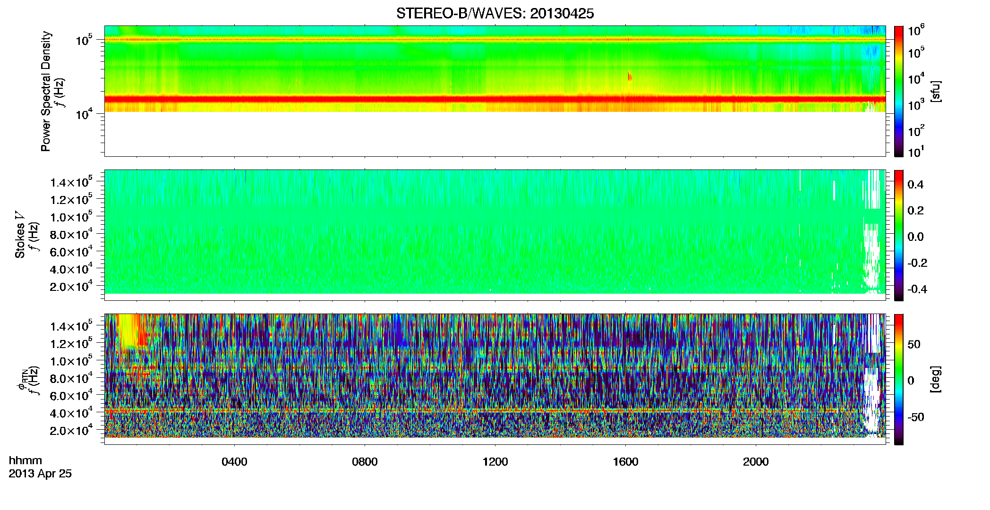This screenshot has width=990, height=510.
Task: Click the [sfu] unit label
Action: (x=936, y=91)
